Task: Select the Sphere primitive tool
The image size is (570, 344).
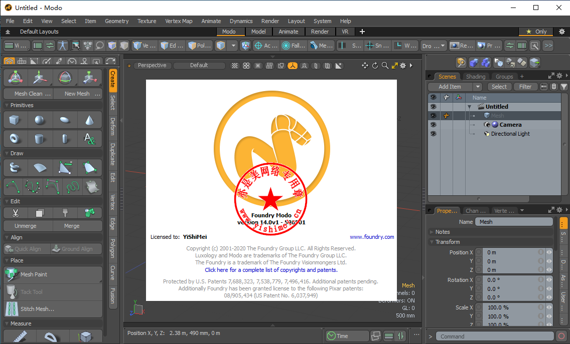Action: point(40,120)
